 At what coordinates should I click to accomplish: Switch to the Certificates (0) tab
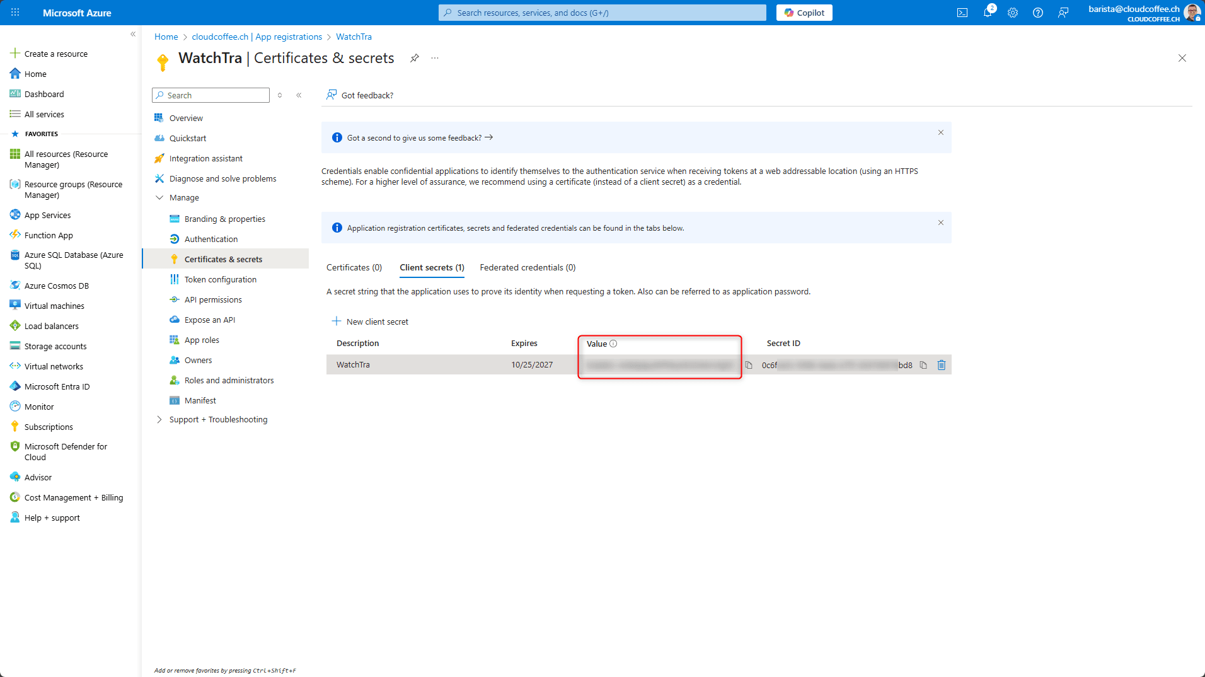[x=354, y=267]
